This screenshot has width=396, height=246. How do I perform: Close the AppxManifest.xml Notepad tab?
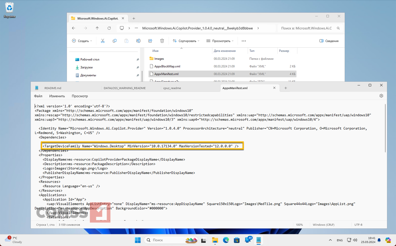click(x=274, y=88)
